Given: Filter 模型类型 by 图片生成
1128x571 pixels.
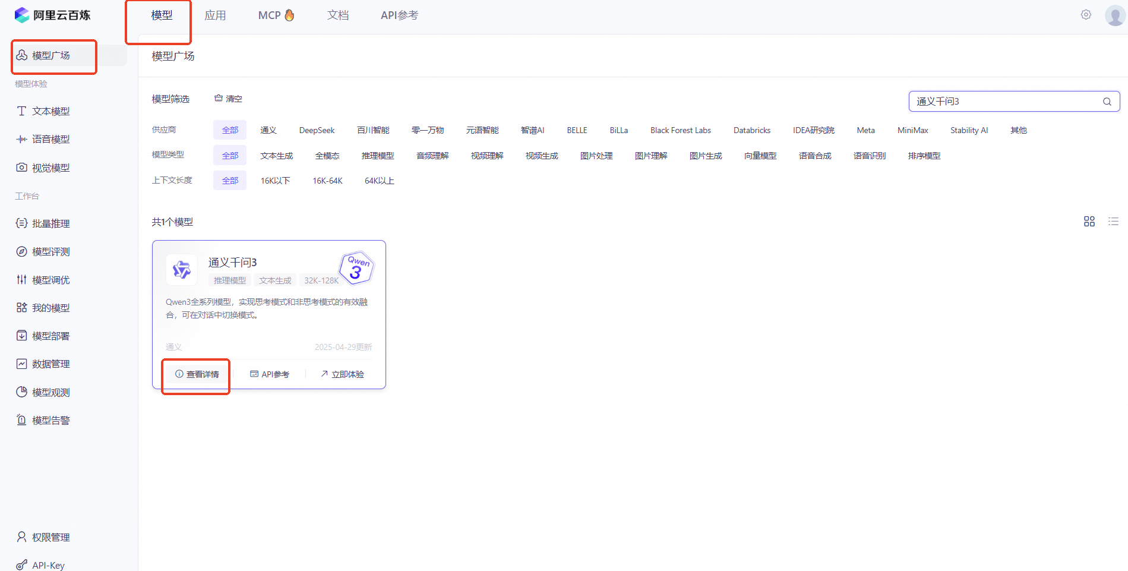Looking at the screenshot, I should click(706, 156).
